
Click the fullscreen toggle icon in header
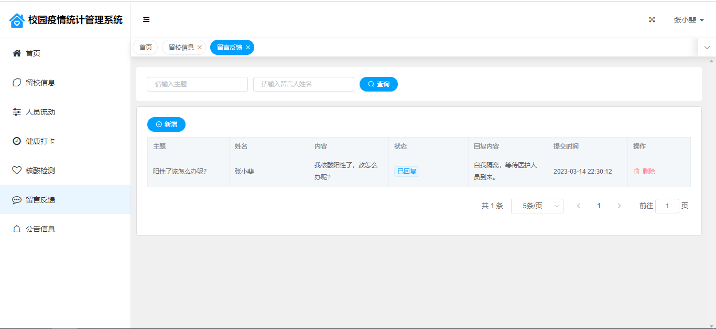click(652, 20)
